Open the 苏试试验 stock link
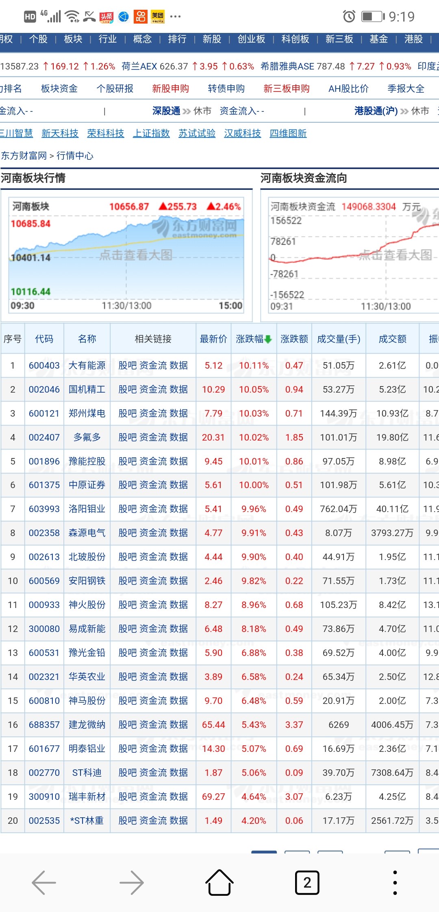Viewport: 439px width, 912px height. [x=197, y=133]
